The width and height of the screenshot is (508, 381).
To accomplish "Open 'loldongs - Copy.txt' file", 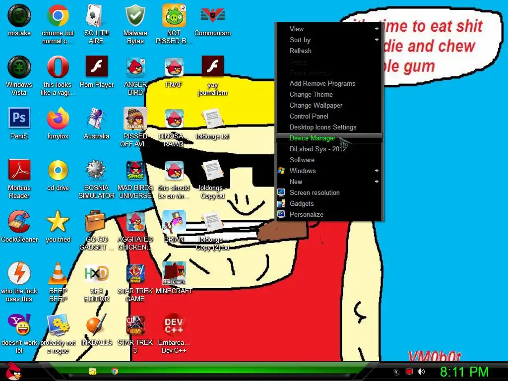I will pos(212,170).
